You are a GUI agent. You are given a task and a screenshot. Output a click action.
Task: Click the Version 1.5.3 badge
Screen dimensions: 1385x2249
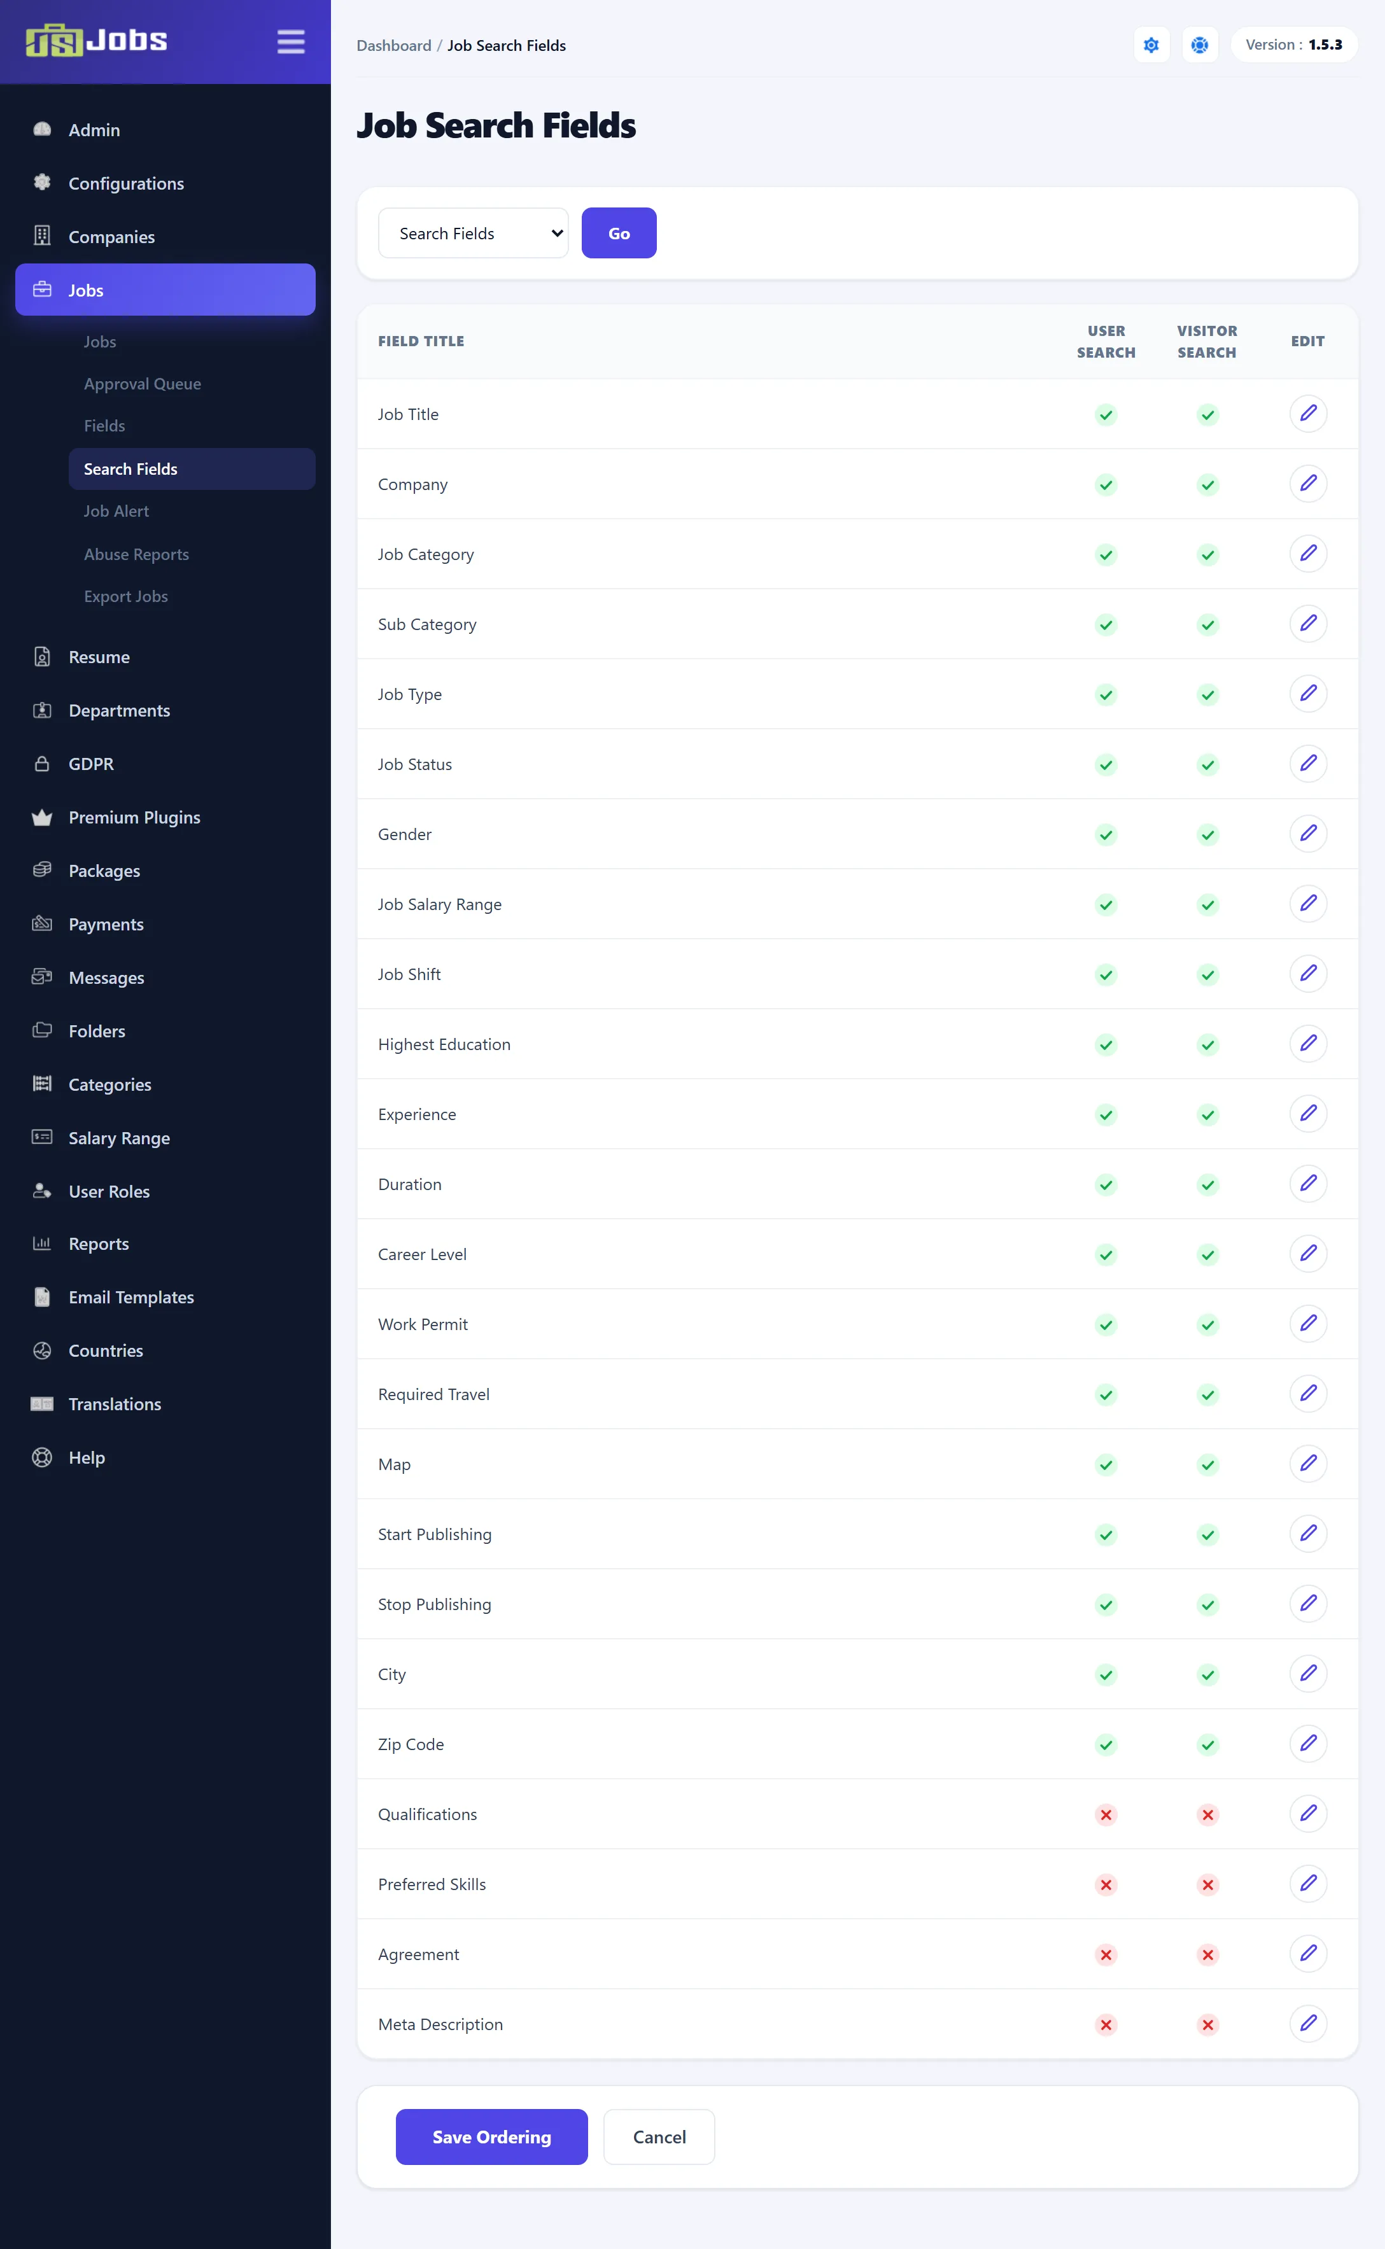[1293, 45]
